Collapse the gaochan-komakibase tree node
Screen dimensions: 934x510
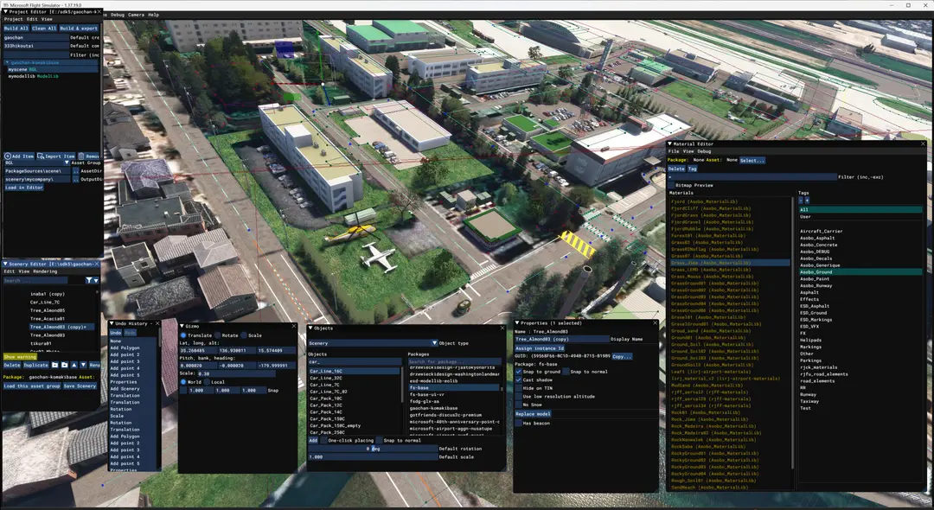click(x=7, y=62)
